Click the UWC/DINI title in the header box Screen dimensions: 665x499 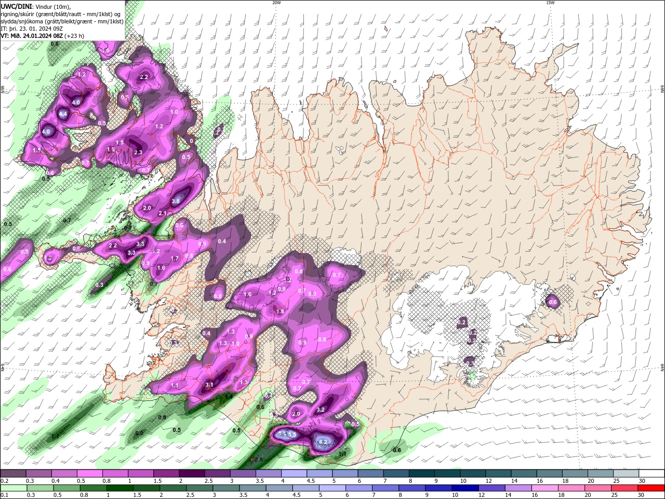[x=17, y=6]
